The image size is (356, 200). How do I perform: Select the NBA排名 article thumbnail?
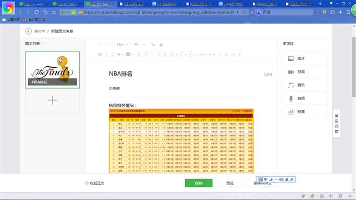pos(53,70)
